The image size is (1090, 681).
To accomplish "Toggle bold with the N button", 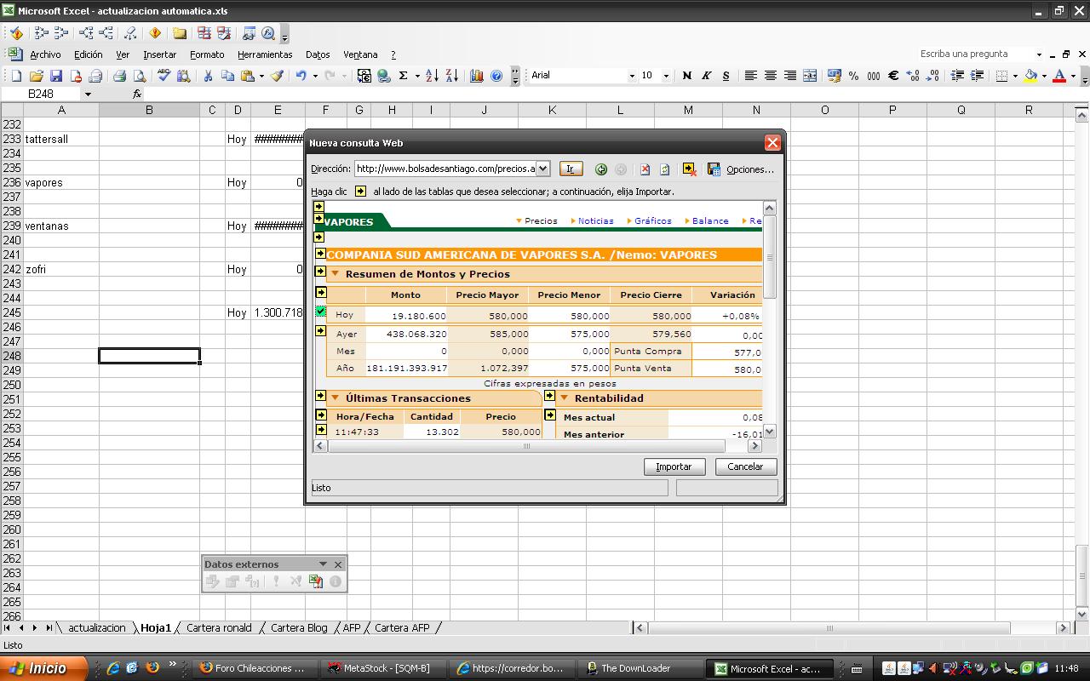I will [687, 76].
